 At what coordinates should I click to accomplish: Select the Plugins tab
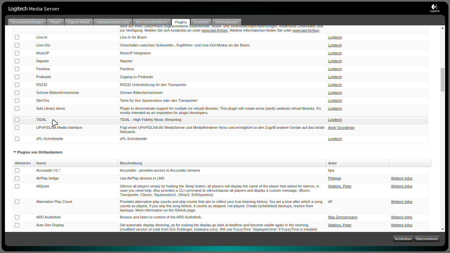[181, 22]
